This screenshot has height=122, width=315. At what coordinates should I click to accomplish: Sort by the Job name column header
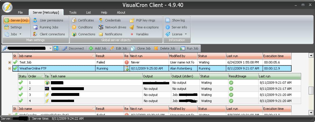click(x=55, y=56)
